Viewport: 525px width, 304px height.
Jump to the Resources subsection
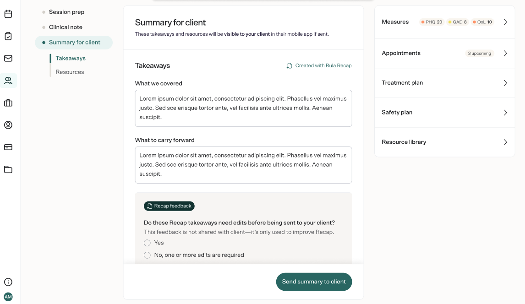click(x=70, y=72)
